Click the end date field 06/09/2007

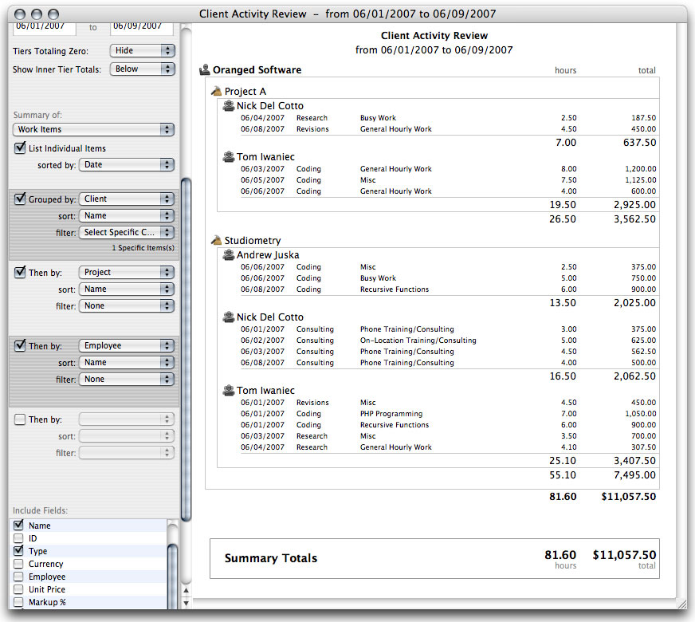click(141, 27)
